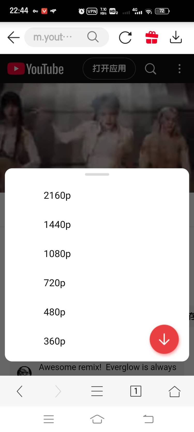This screenshot has width=194, height=432.
Task: Choose 720p video quality
Action: 97,283
